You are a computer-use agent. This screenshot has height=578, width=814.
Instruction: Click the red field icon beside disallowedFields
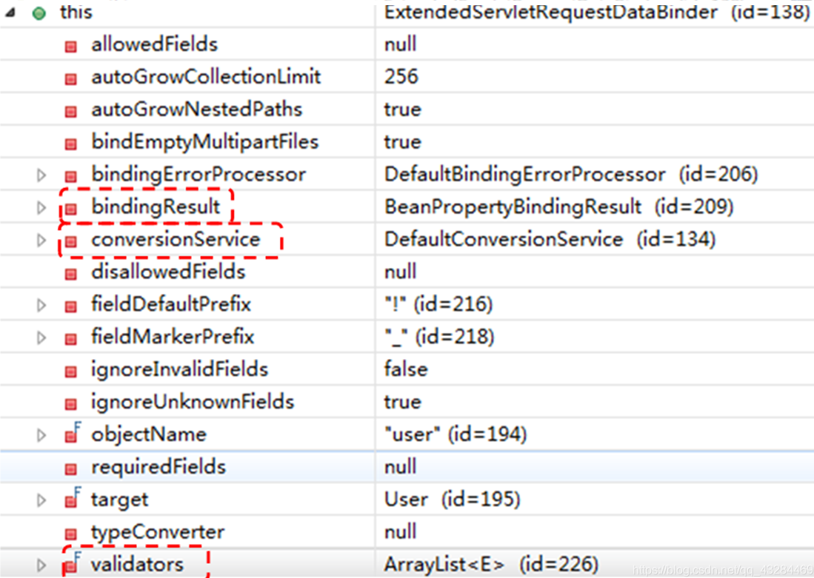(71, 274)
